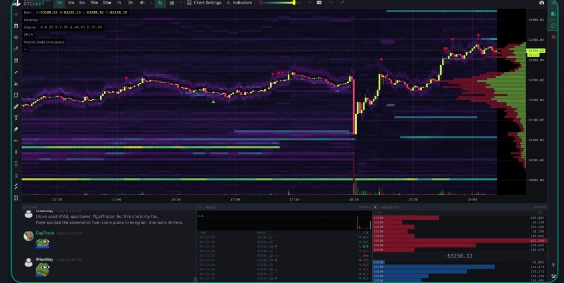
Task: Switch to the 3m timeframe
Action: click(x=71, y=3)
